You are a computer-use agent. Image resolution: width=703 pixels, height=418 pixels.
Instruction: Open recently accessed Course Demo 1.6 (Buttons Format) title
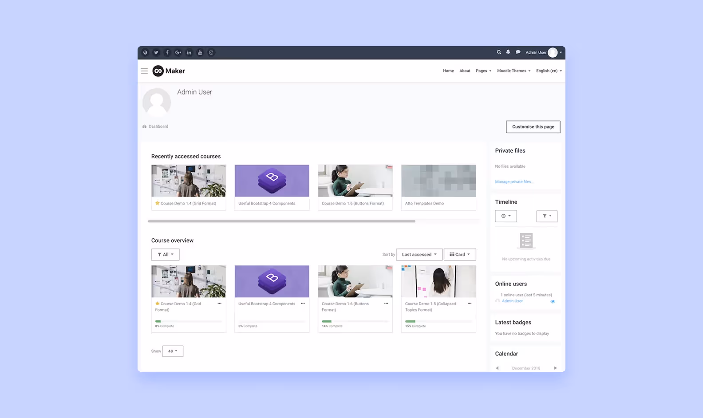point(353,203)
